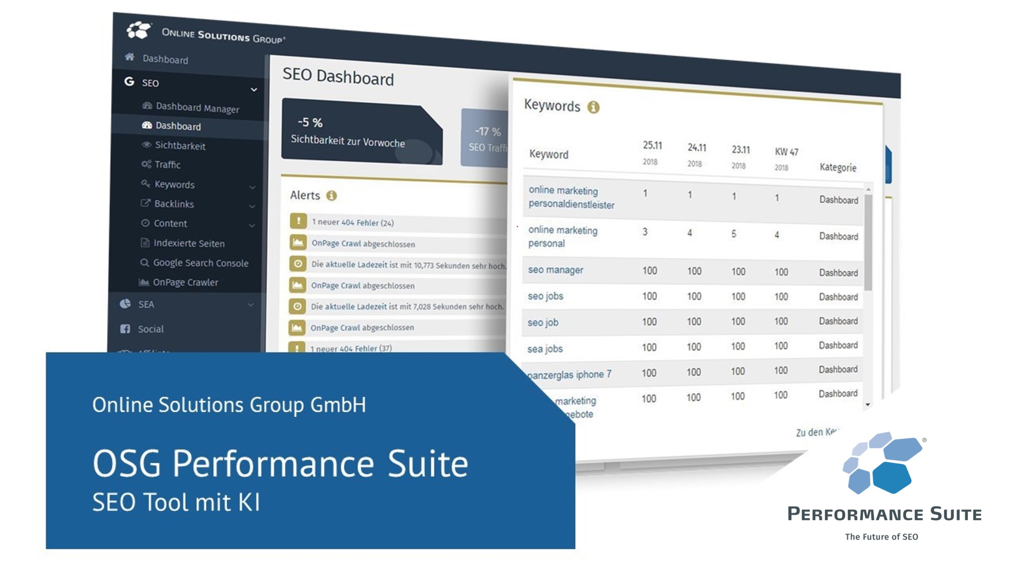Open the Dashboard Manager menu item

197,107
